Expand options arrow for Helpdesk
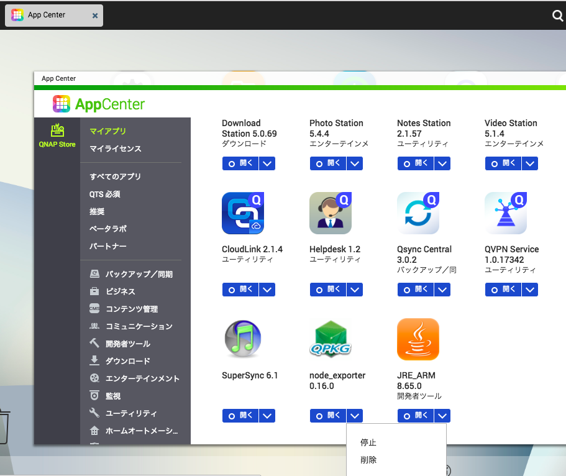Screen dimensions: 566x476 [355, 290]
